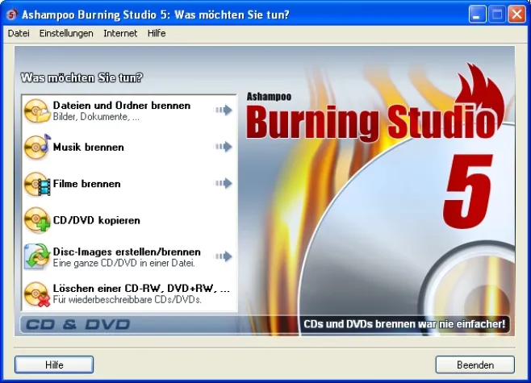The height and width of the screenshot is (383, 531).
Task: Expand the arrow next to Musik brennen
Action: [224, 147]
